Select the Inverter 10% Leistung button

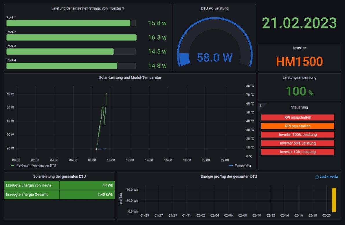pos(298,152)
